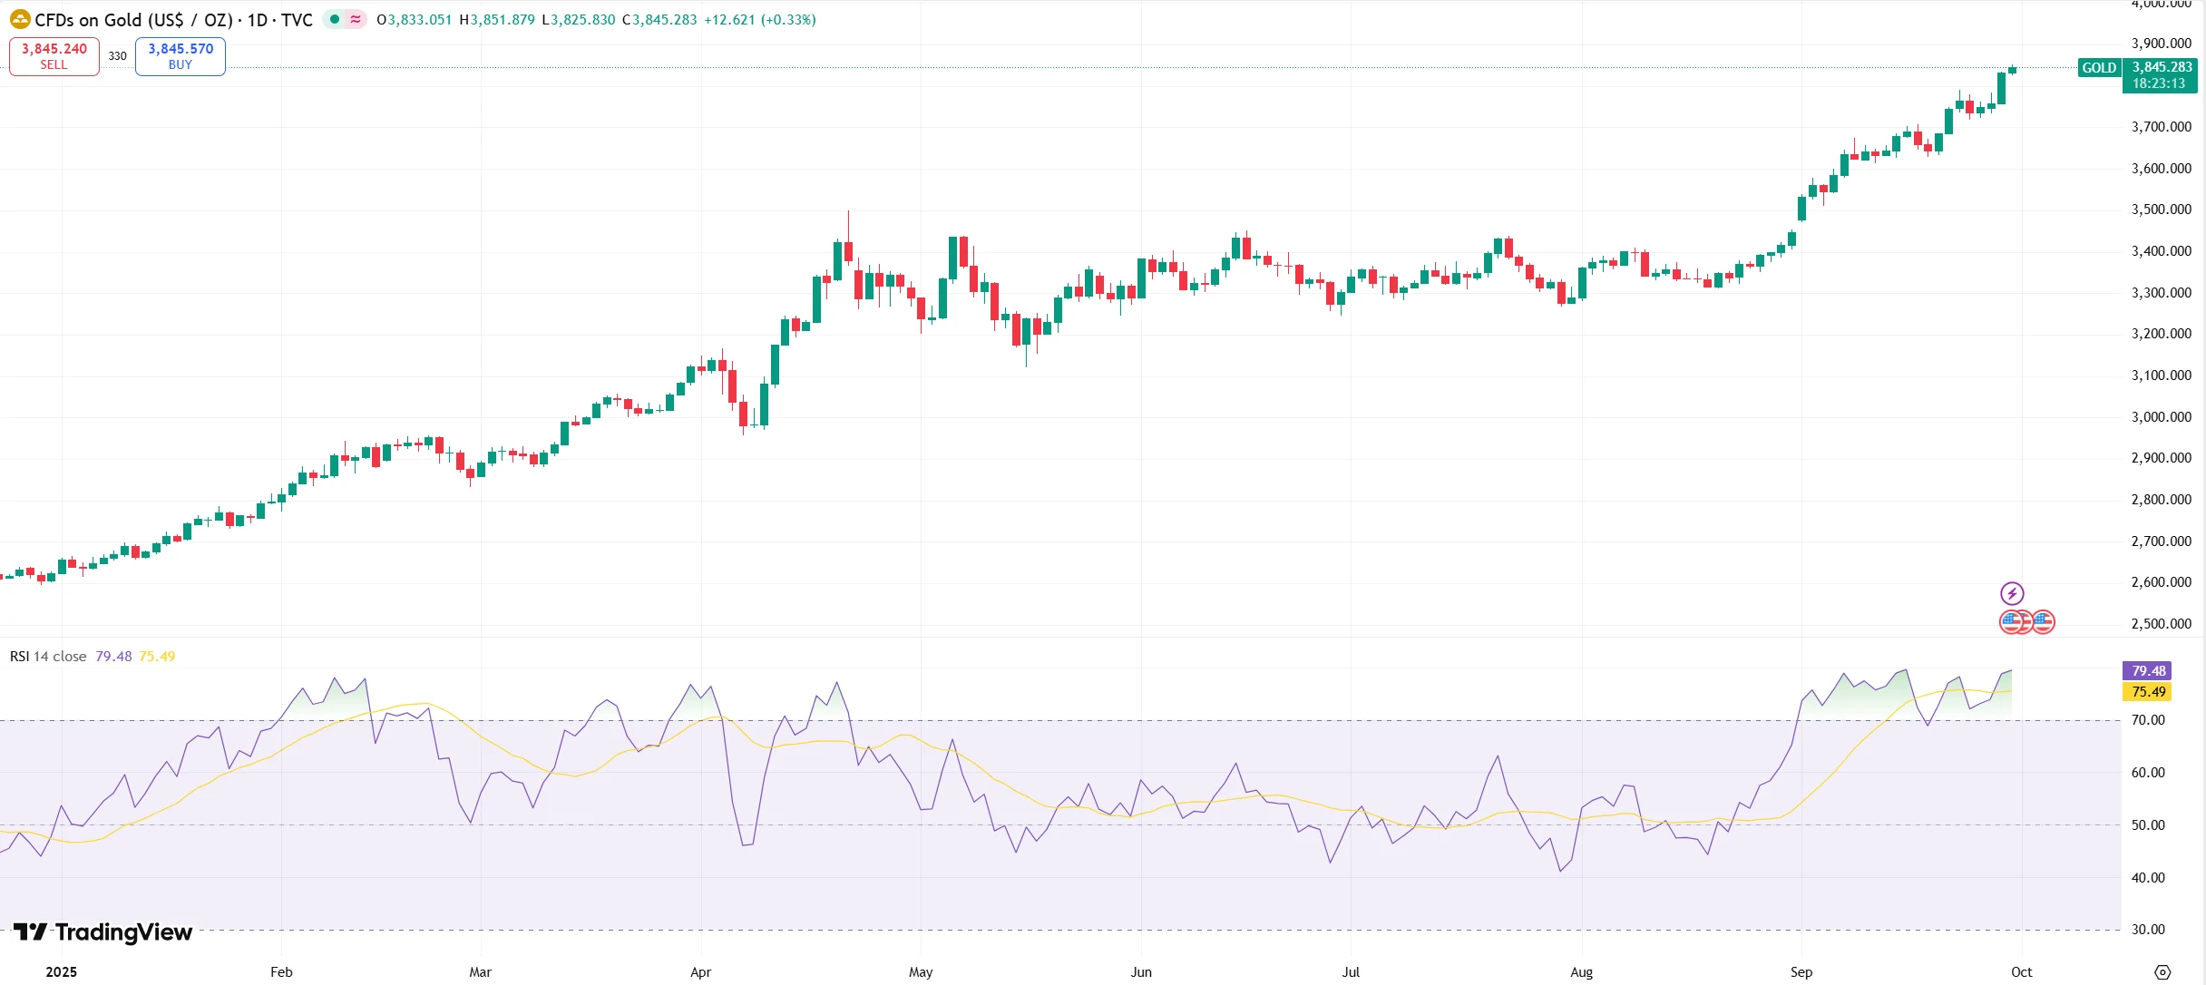Click the 330 spread value between buttons

(x=118, y=56)
